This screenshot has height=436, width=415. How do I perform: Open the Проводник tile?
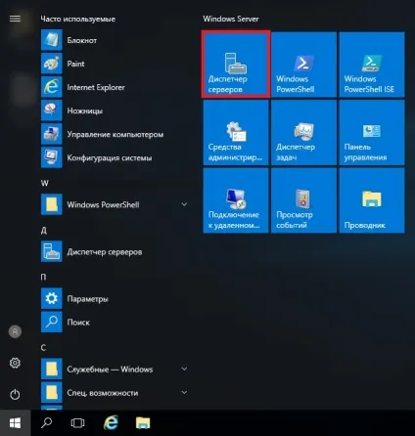[372, 200]
